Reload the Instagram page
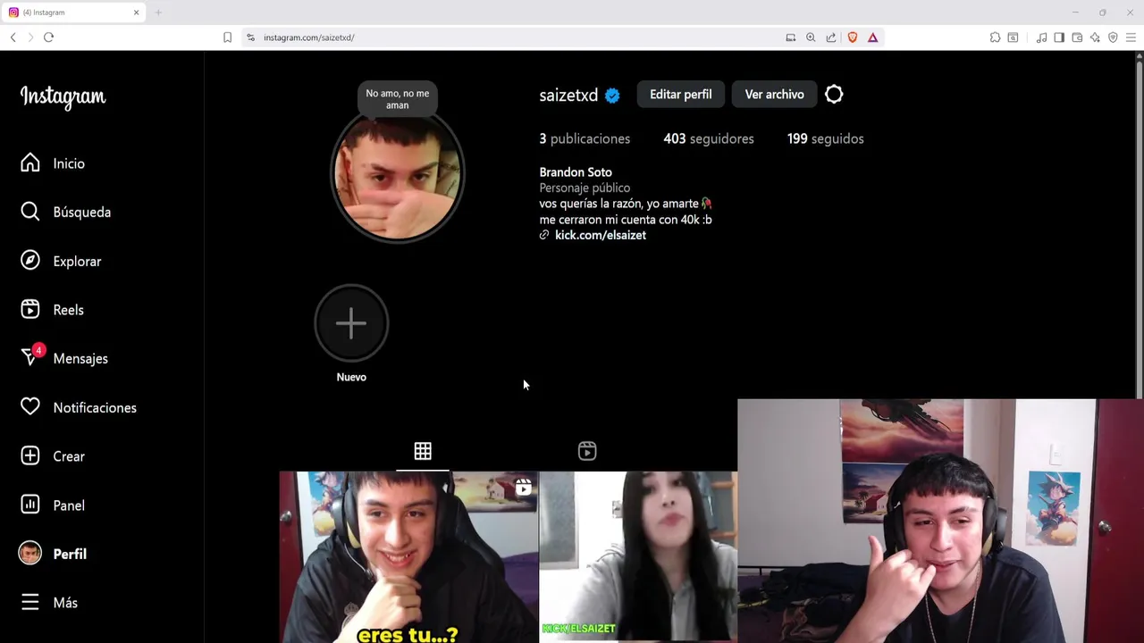This screenshot has height=643, width=1144. click(x=48, y=38)
